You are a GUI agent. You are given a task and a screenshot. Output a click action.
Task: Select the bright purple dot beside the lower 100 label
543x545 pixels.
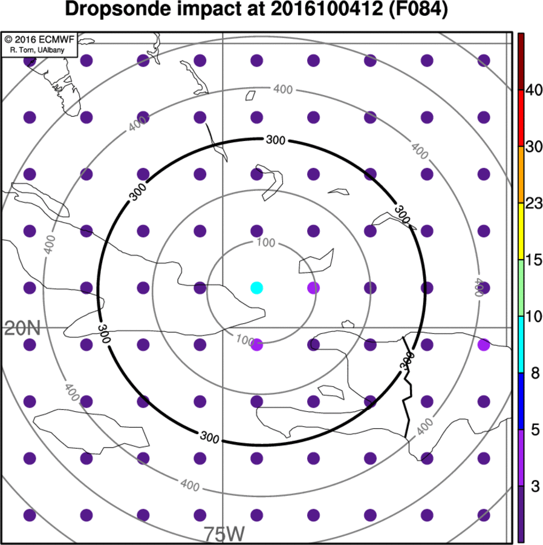[257, 345]
